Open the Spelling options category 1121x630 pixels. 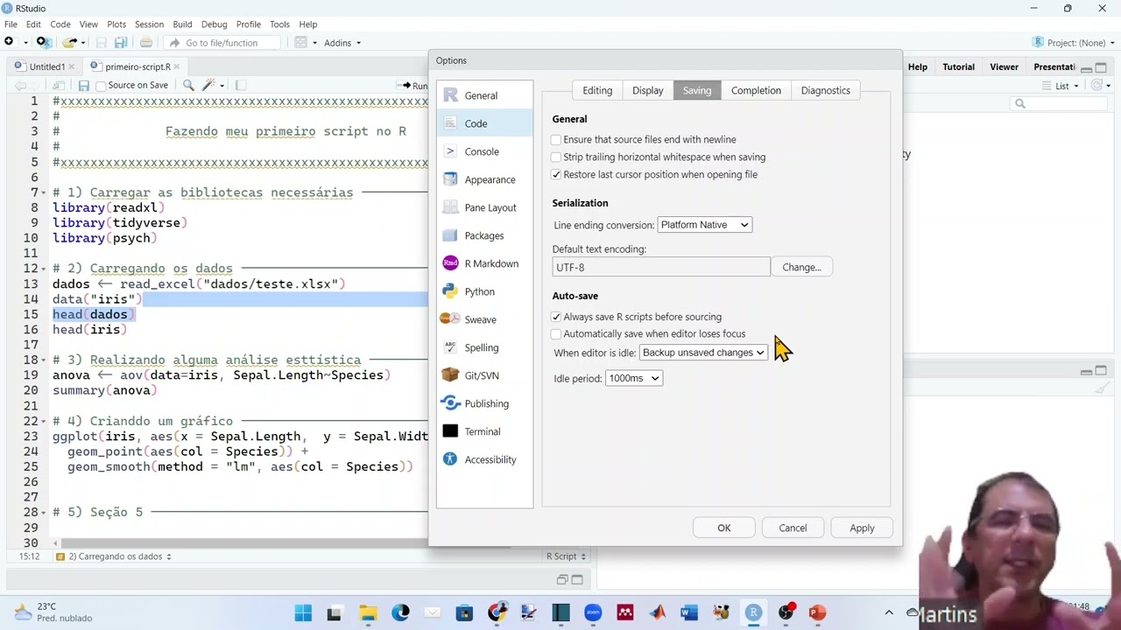[x=484, y=347]
